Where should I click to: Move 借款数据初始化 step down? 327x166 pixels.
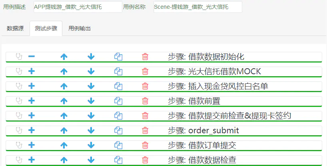click(91, 56)
